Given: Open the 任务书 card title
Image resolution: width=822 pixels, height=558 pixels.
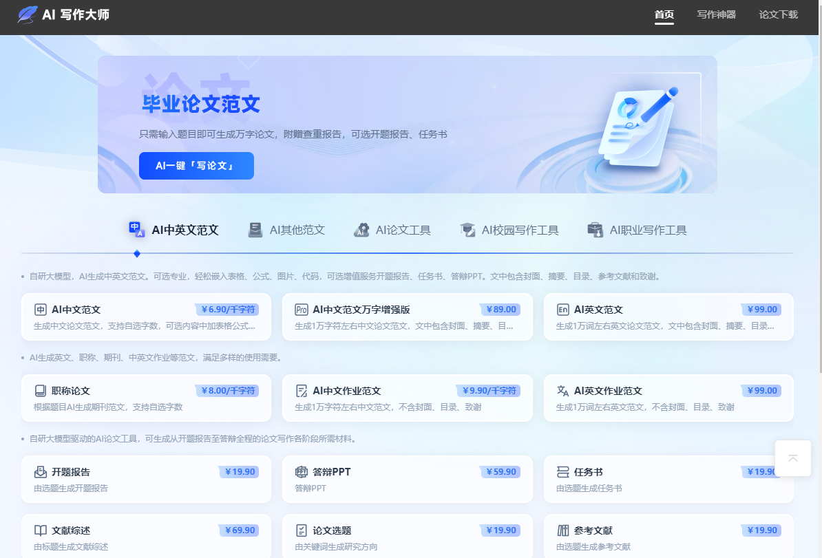Looking at the screenshot, I should pyautogui.click(x=588, y=472).
